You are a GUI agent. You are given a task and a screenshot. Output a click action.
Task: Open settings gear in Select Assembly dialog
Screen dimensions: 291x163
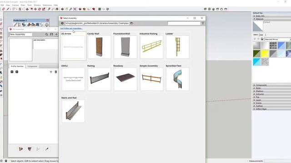tap(62, 23)
